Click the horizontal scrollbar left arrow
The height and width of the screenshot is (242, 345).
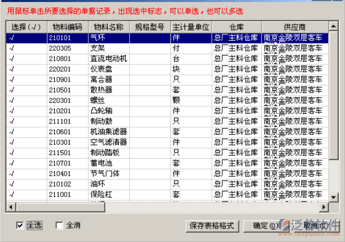pos(10,208)
